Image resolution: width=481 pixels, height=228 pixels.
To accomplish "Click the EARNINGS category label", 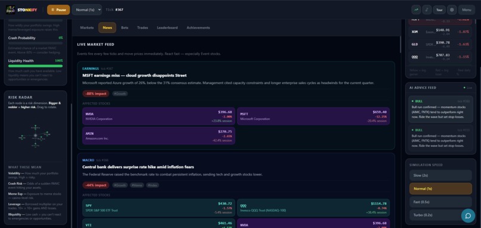I will coord(91,69).
